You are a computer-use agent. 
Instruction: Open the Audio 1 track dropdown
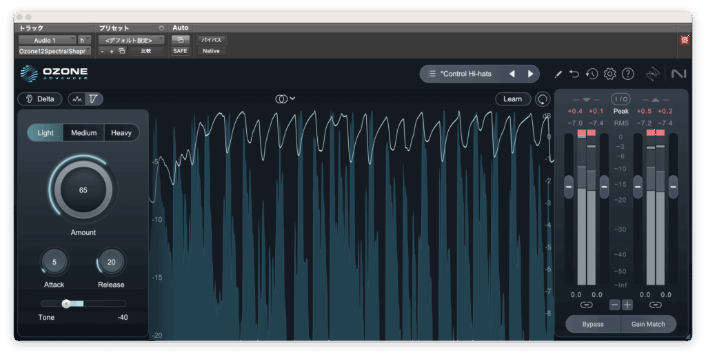[47, 40]
